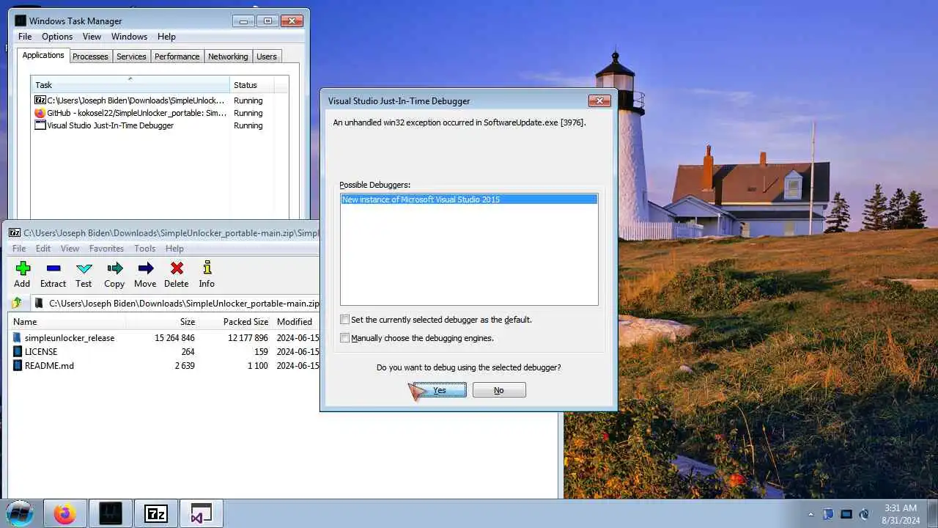Click the Copy icon in 7-Zip toolbar
Viewport: 938px width, 528px height.
pos(114,268)
